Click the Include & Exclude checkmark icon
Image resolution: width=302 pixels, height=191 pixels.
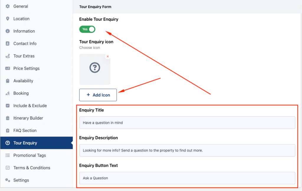pyautogui.click(x=7, y=106)
